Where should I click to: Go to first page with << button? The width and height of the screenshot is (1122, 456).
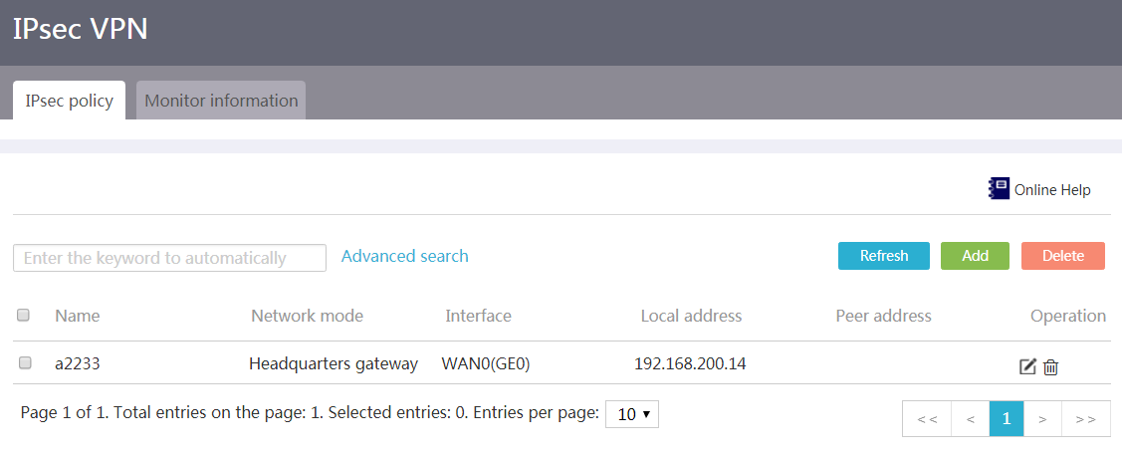[928, 419]
